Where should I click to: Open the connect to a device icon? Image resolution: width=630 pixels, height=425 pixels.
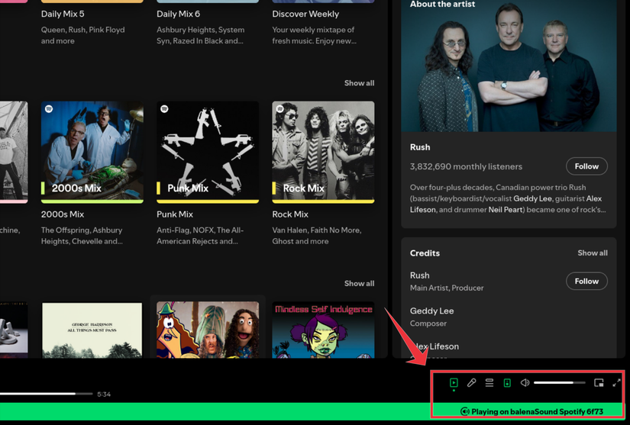507,383
